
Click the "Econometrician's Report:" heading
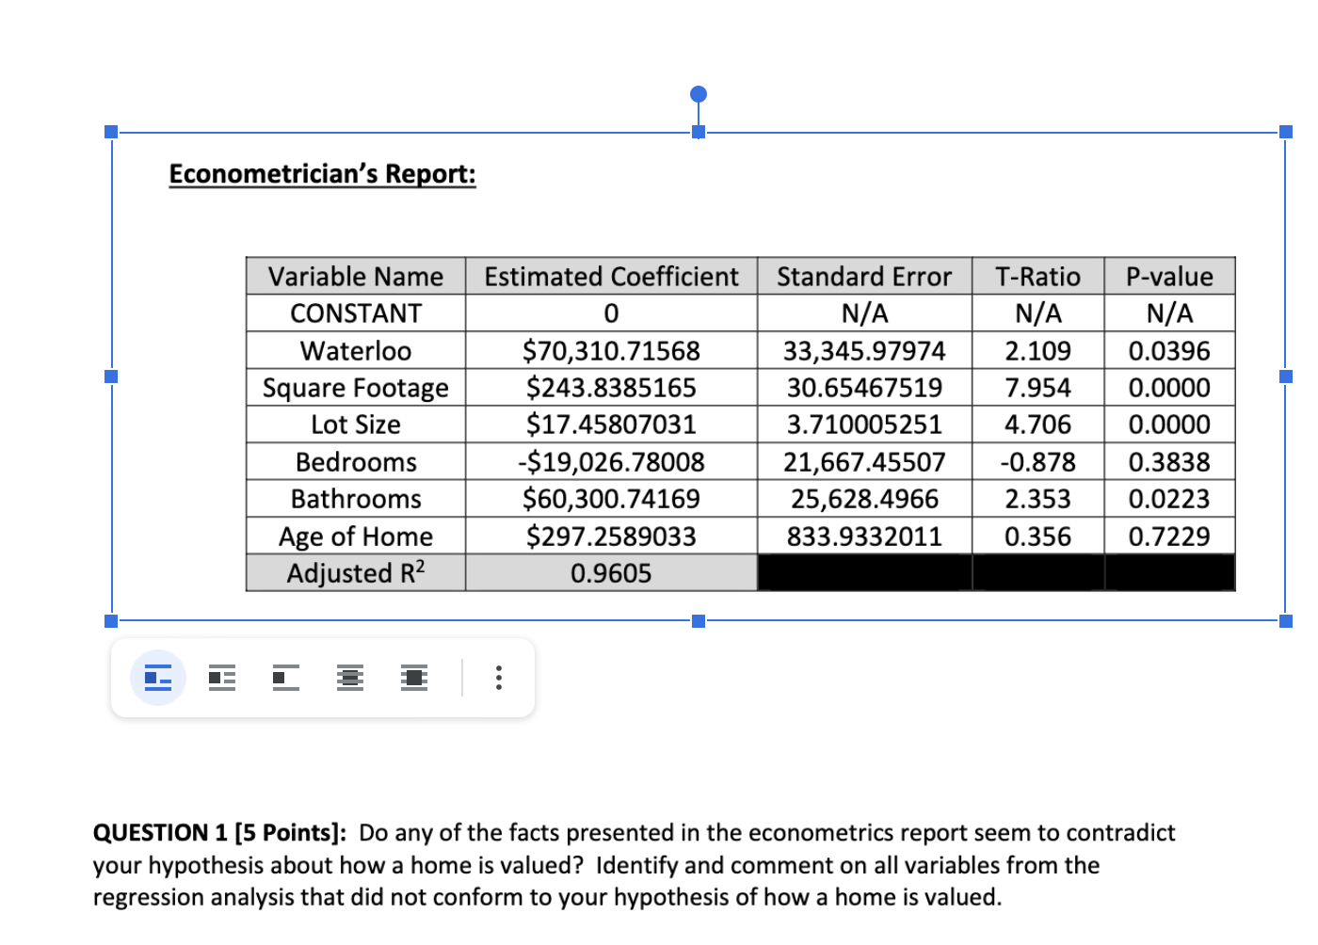323,174
